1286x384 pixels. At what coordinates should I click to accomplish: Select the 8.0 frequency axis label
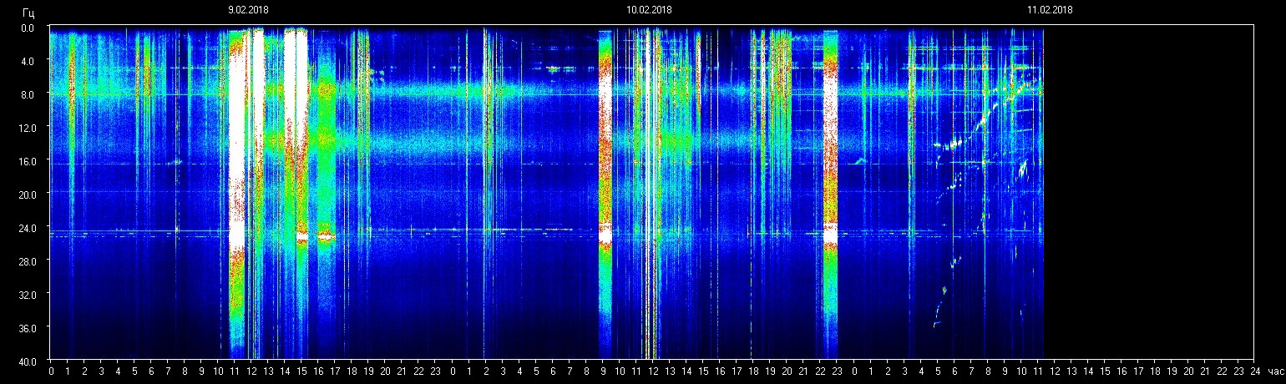(28, 94)
